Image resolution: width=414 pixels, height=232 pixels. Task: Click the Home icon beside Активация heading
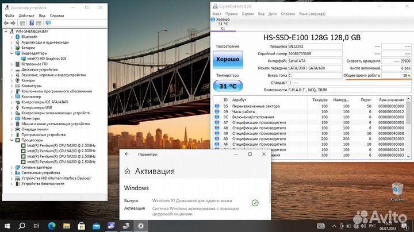tap(127, 171)
